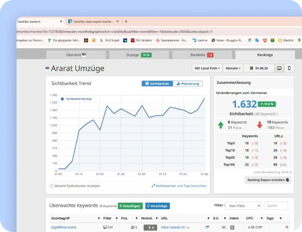This screenshot has width=302, height=232.
Task: Sort table by URL column
Action: click(x=185, y=218)
